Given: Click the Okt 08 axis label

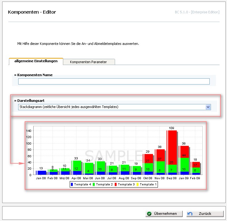Looking at the screenshot, I should [148, 178].
